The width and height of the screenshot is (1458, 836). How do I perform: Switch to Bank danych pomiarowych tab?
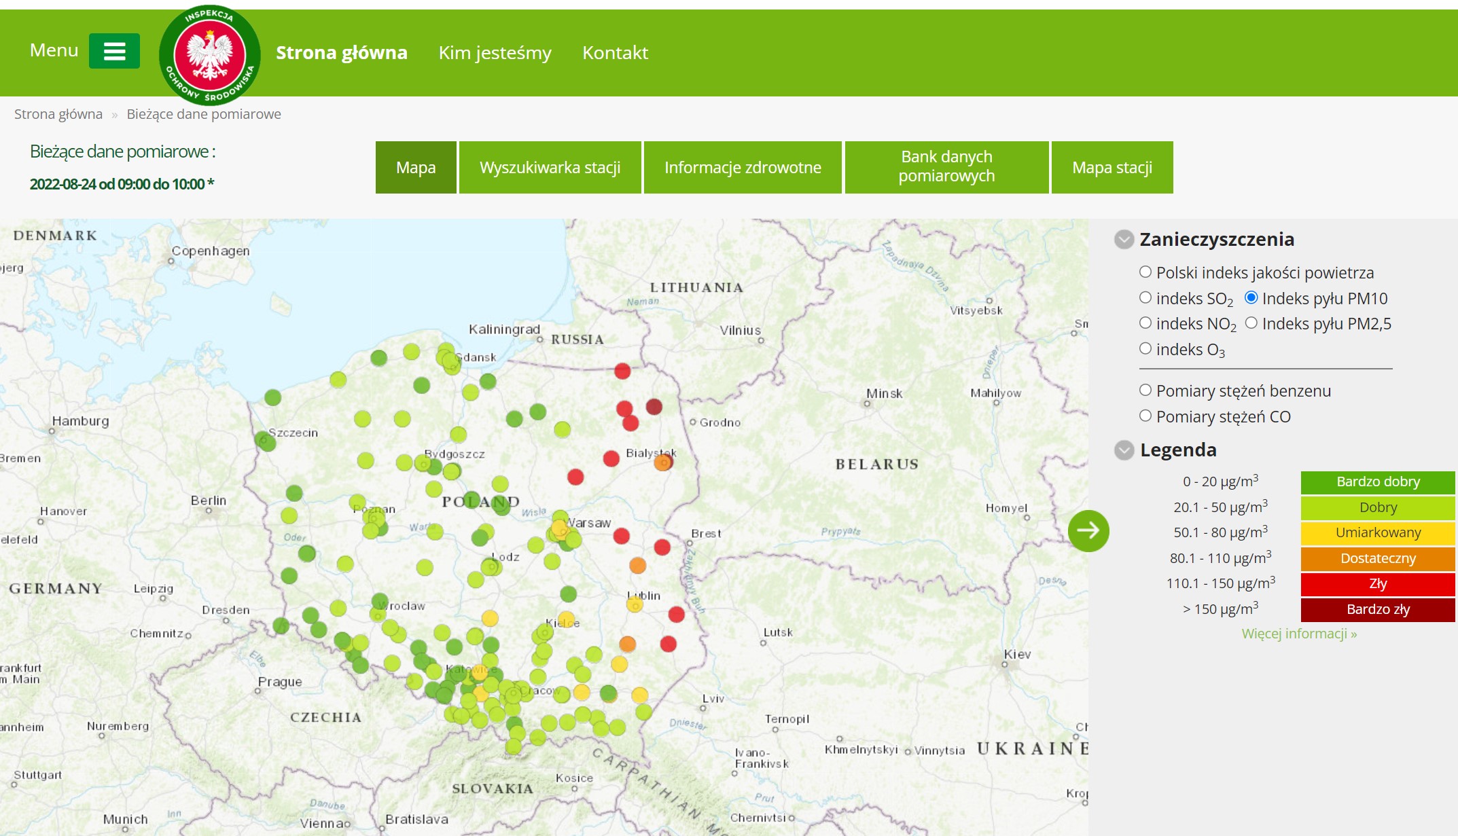[946, 167]
